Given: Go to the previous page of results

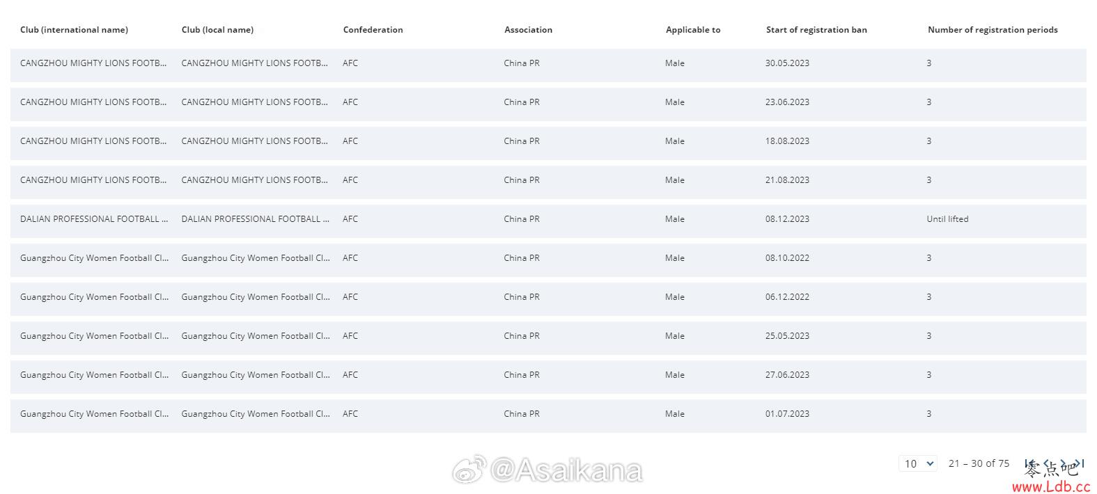Looking at the screenshot, I should [x=1046, y=463].
